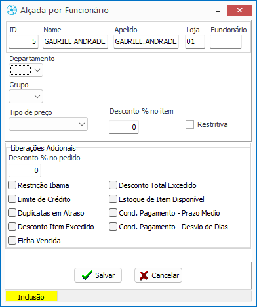257x307 pixels.
Task: Click the Grupo label
Action: tap(19, 85)
